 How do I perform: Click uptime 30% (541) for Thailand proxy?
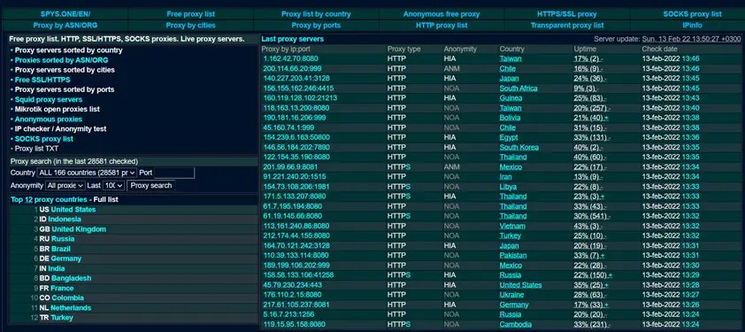(593, 216)
